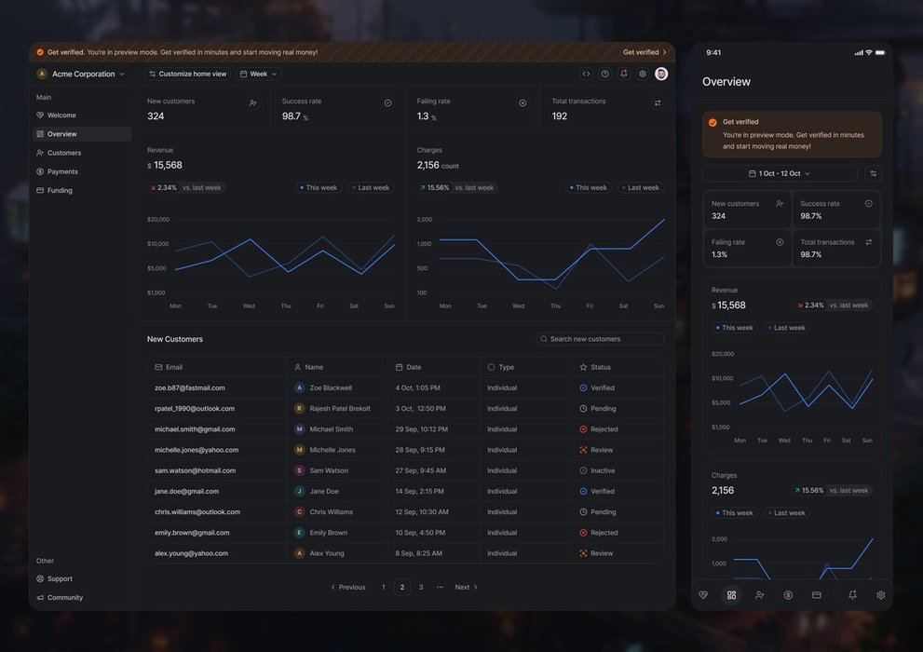923x652 pixels.
Task: Tap the add-customer icon in mobile nav
Action: pyautogui.click(x=760, y=595)
